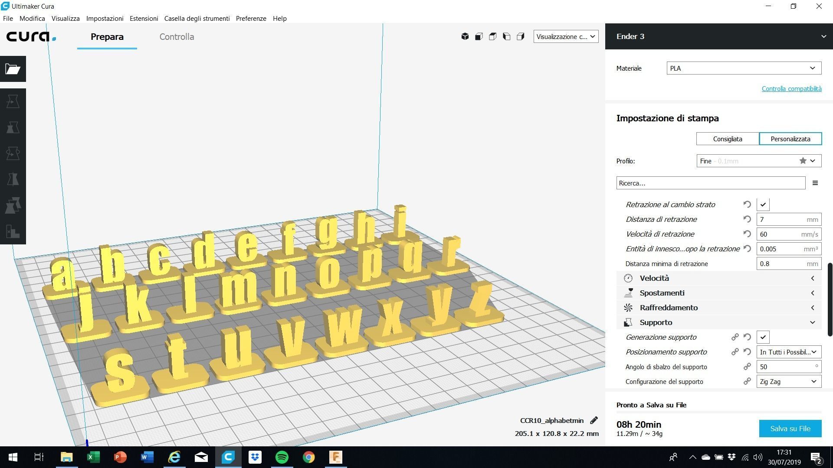
Task: Open Controlla compatibilità link
Action: pos(791,88)
